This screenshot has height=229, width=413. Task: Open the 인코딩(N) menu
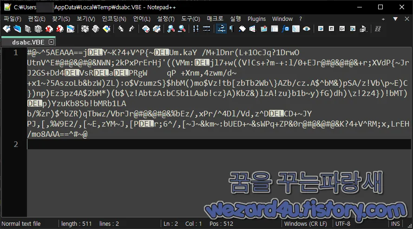(x=114, y=19)
